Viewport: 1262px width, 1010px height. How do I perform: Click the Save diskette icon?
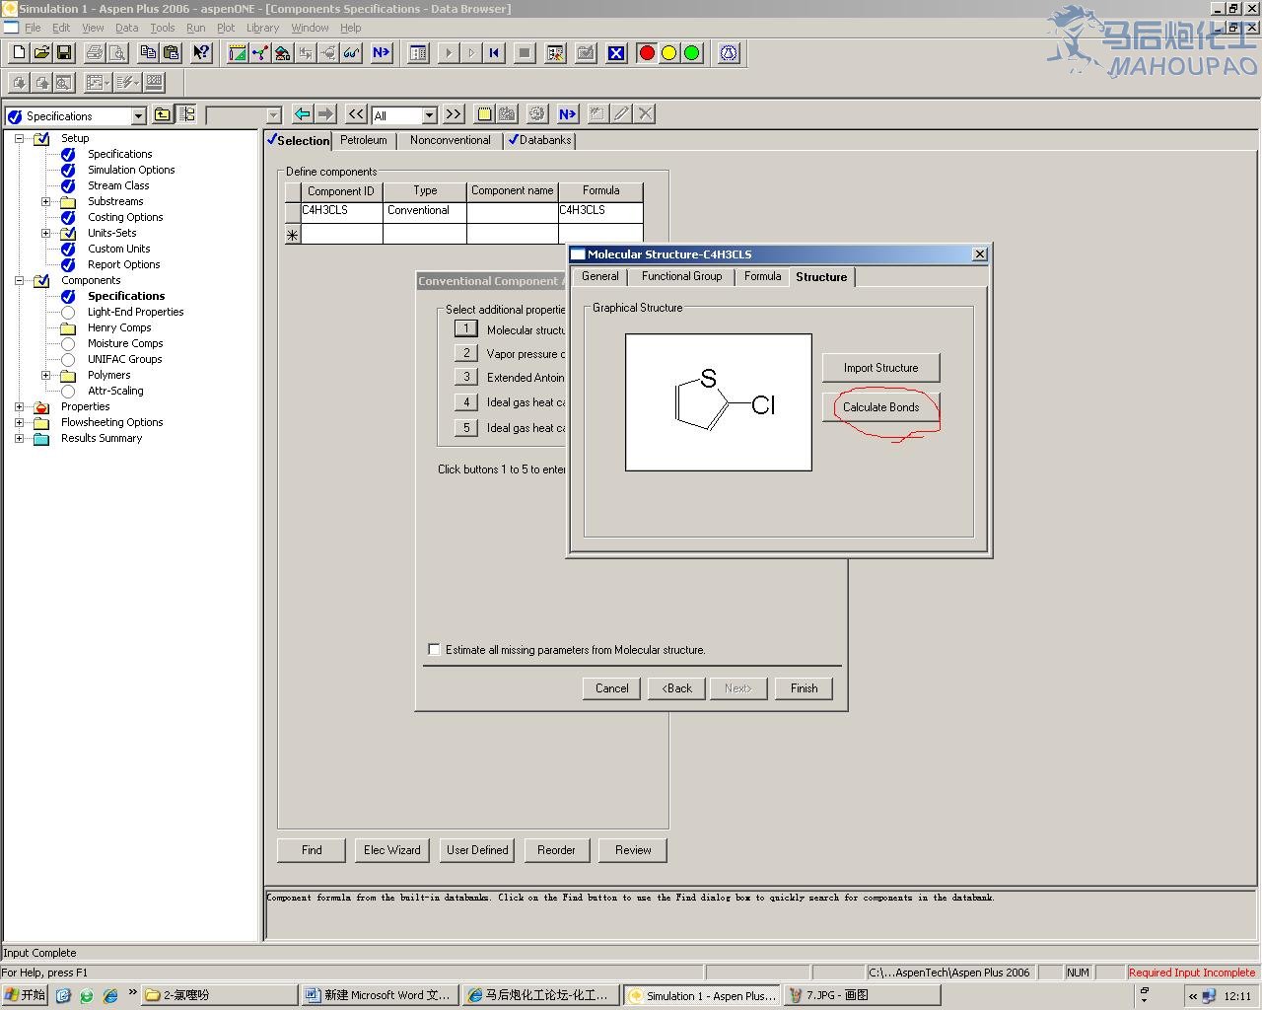click(x=64, y=53)
